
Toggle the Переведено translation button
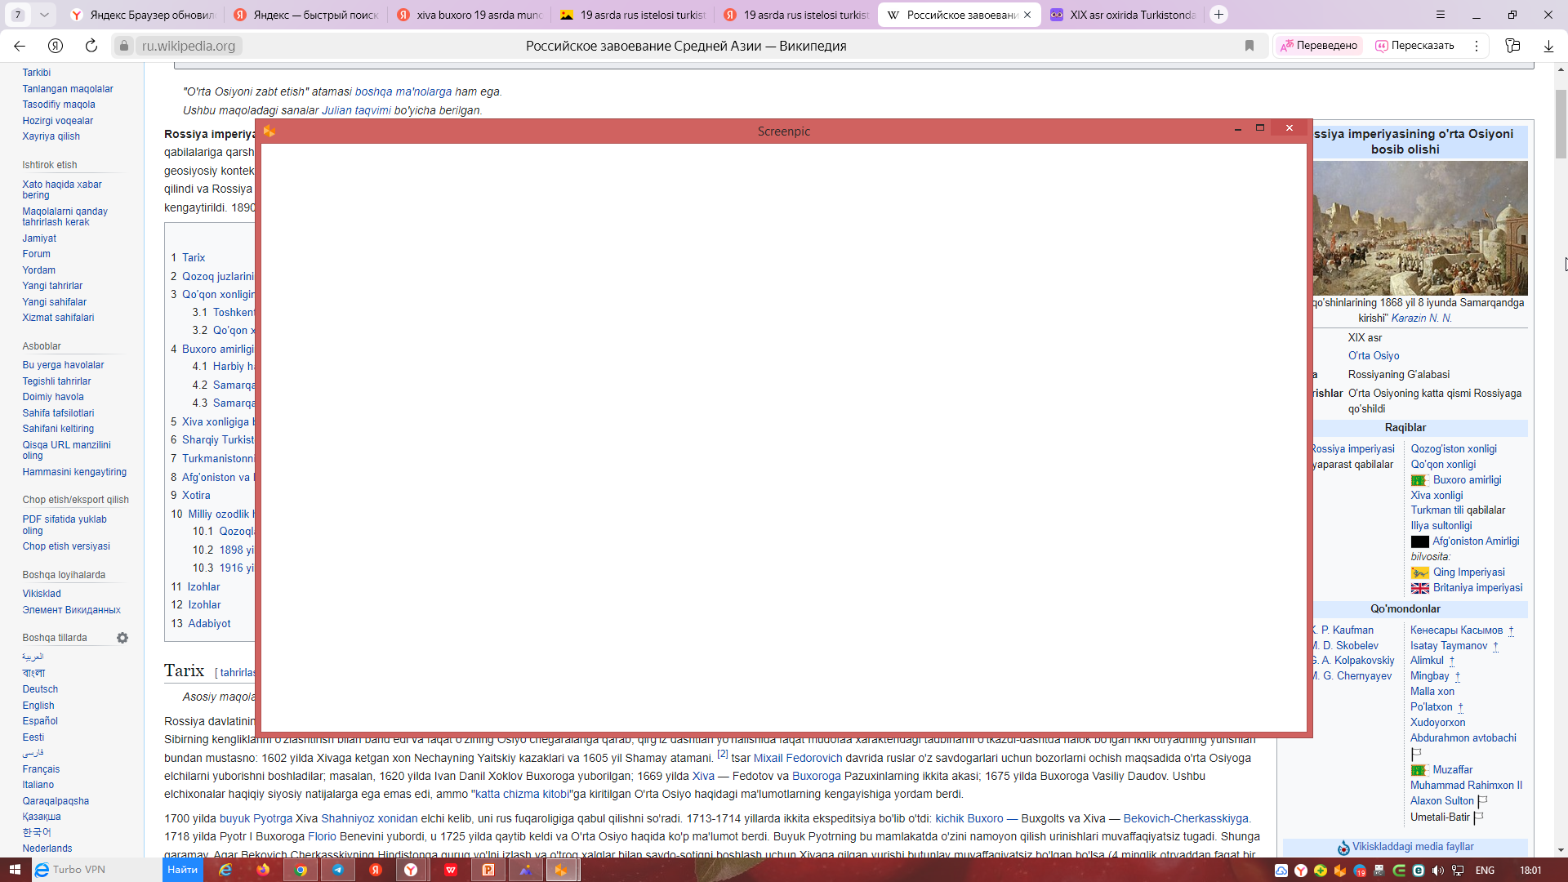pyautogui.click(x=1318, y=46)
